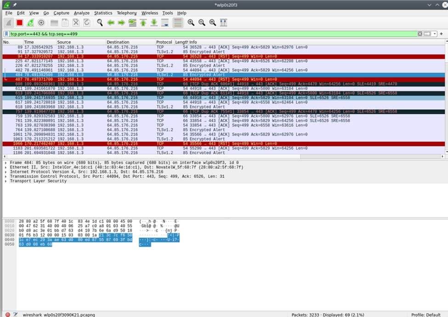The image size is (448, 317).
Task: Open Find a packet magnifier
Action: [x=100, y=23]
